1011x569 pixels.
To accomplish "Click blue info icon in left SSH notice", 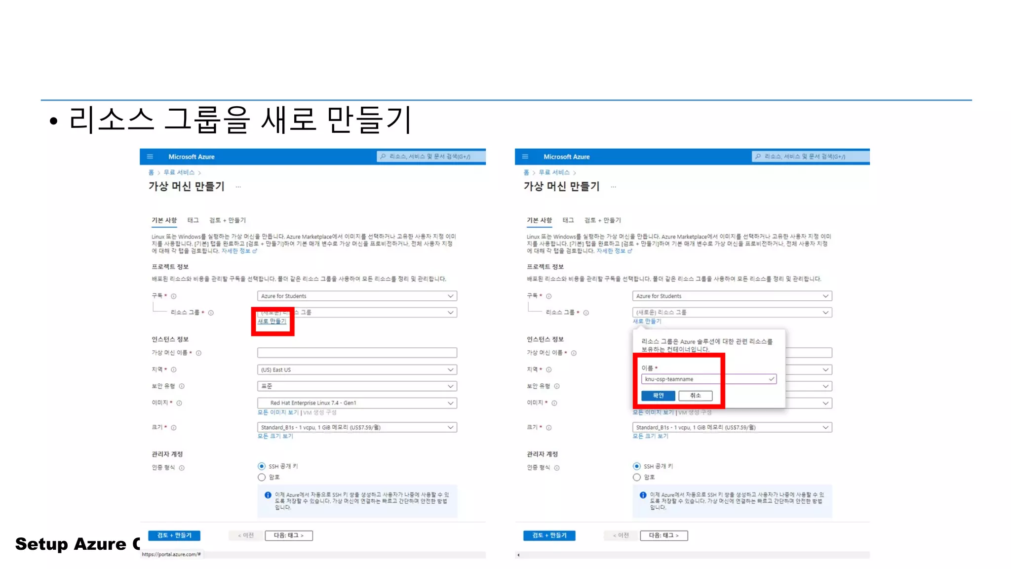I will coord(268,495).
